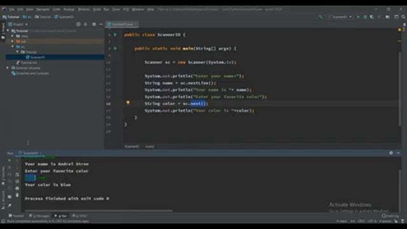Open the Code menu
The image size is (407, 229).
pos(57,10)
